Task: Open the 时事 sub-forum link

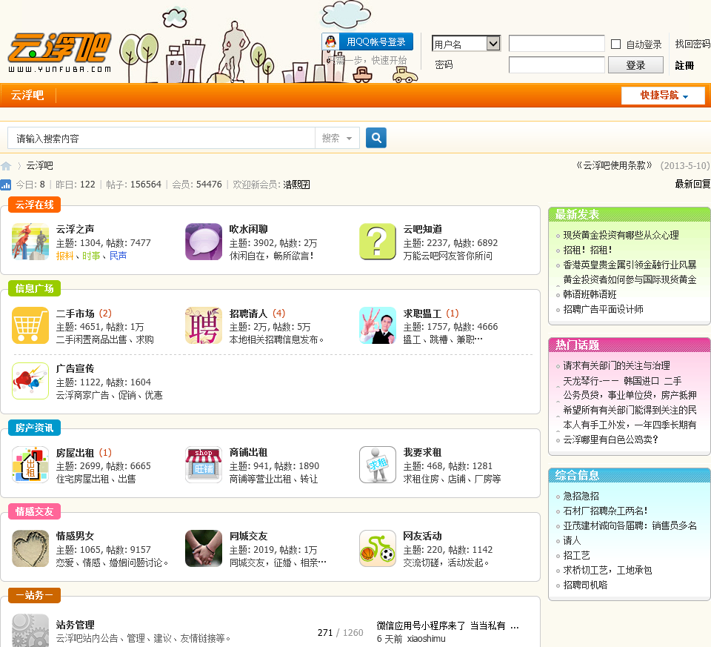Action: coord(91,256)
